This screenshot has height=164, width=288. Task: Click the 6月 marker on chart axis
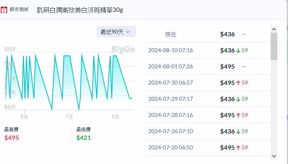pyautogui.click(x=24, y=117)
